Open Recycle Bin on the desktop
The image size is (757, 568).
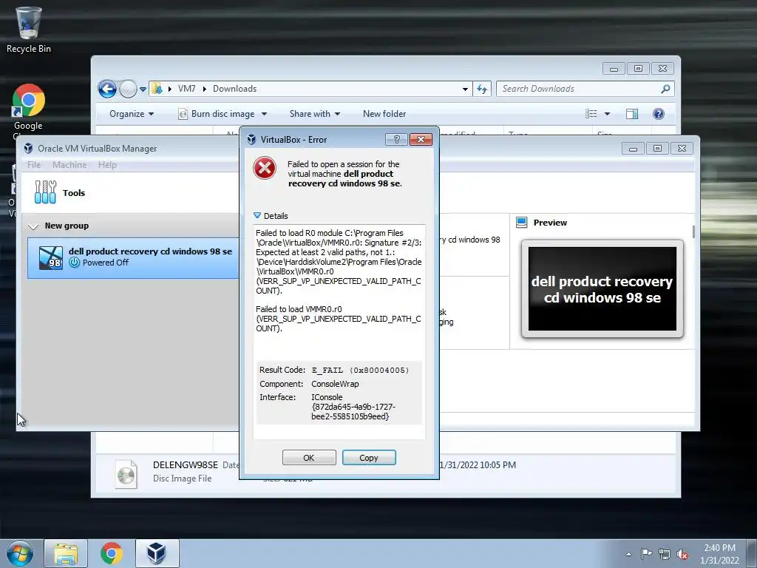click(29, 30)
